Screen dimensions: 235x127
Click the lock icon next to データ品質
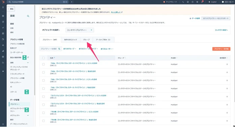point(190,18)
